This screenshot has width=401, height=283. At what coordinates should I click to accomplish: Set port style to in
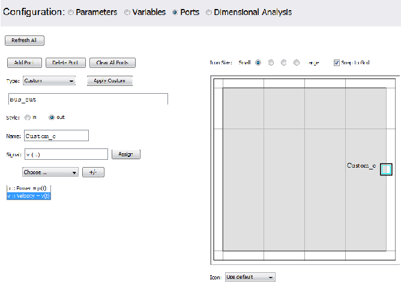point(28,117)
